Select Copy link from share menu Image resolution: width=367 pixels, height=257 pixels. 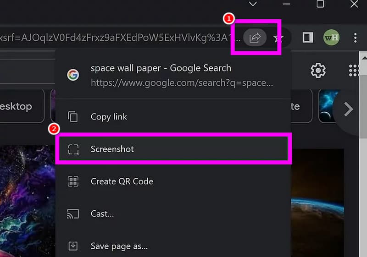tap(173, 116)
